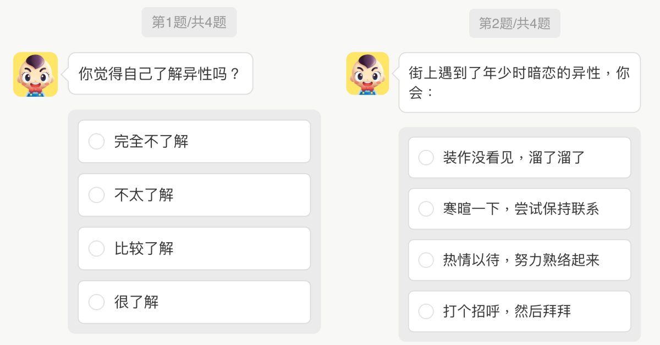This screenshot has height=345, width=660.
Task: Pick radio for 热情以待，努力熟络起来
Action: [426, 260]
